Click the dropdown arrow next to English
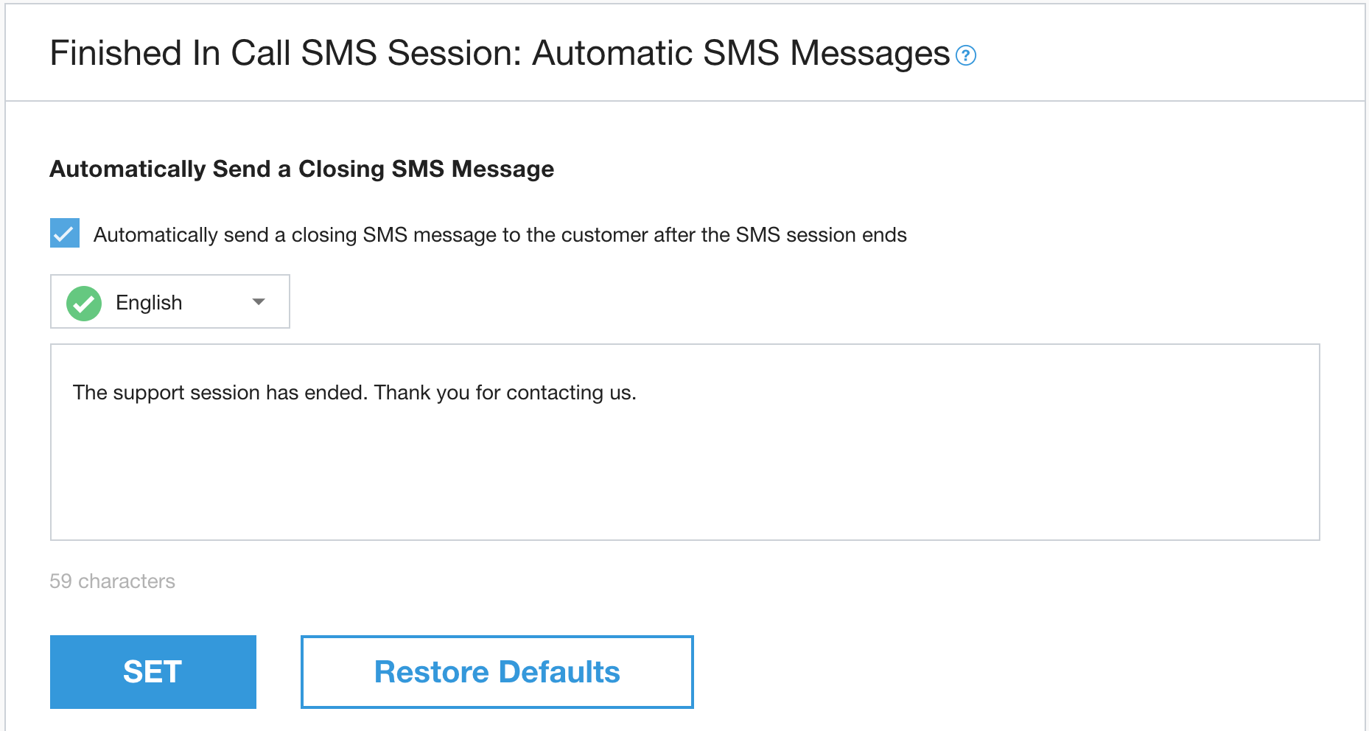Viewport: 1369px width, 731px height. coord(258,302)
